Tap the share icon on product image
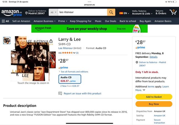This screenshot has height=125, width=179. [x=51, y=41]
